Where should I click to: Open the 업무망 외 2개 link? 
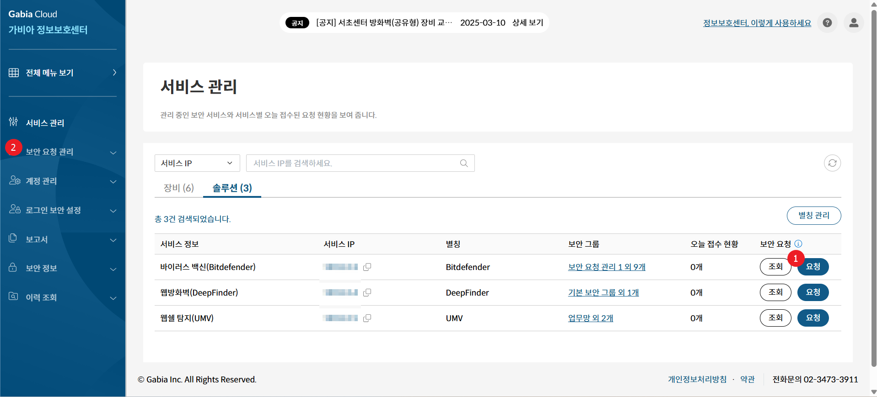point(591,318)
